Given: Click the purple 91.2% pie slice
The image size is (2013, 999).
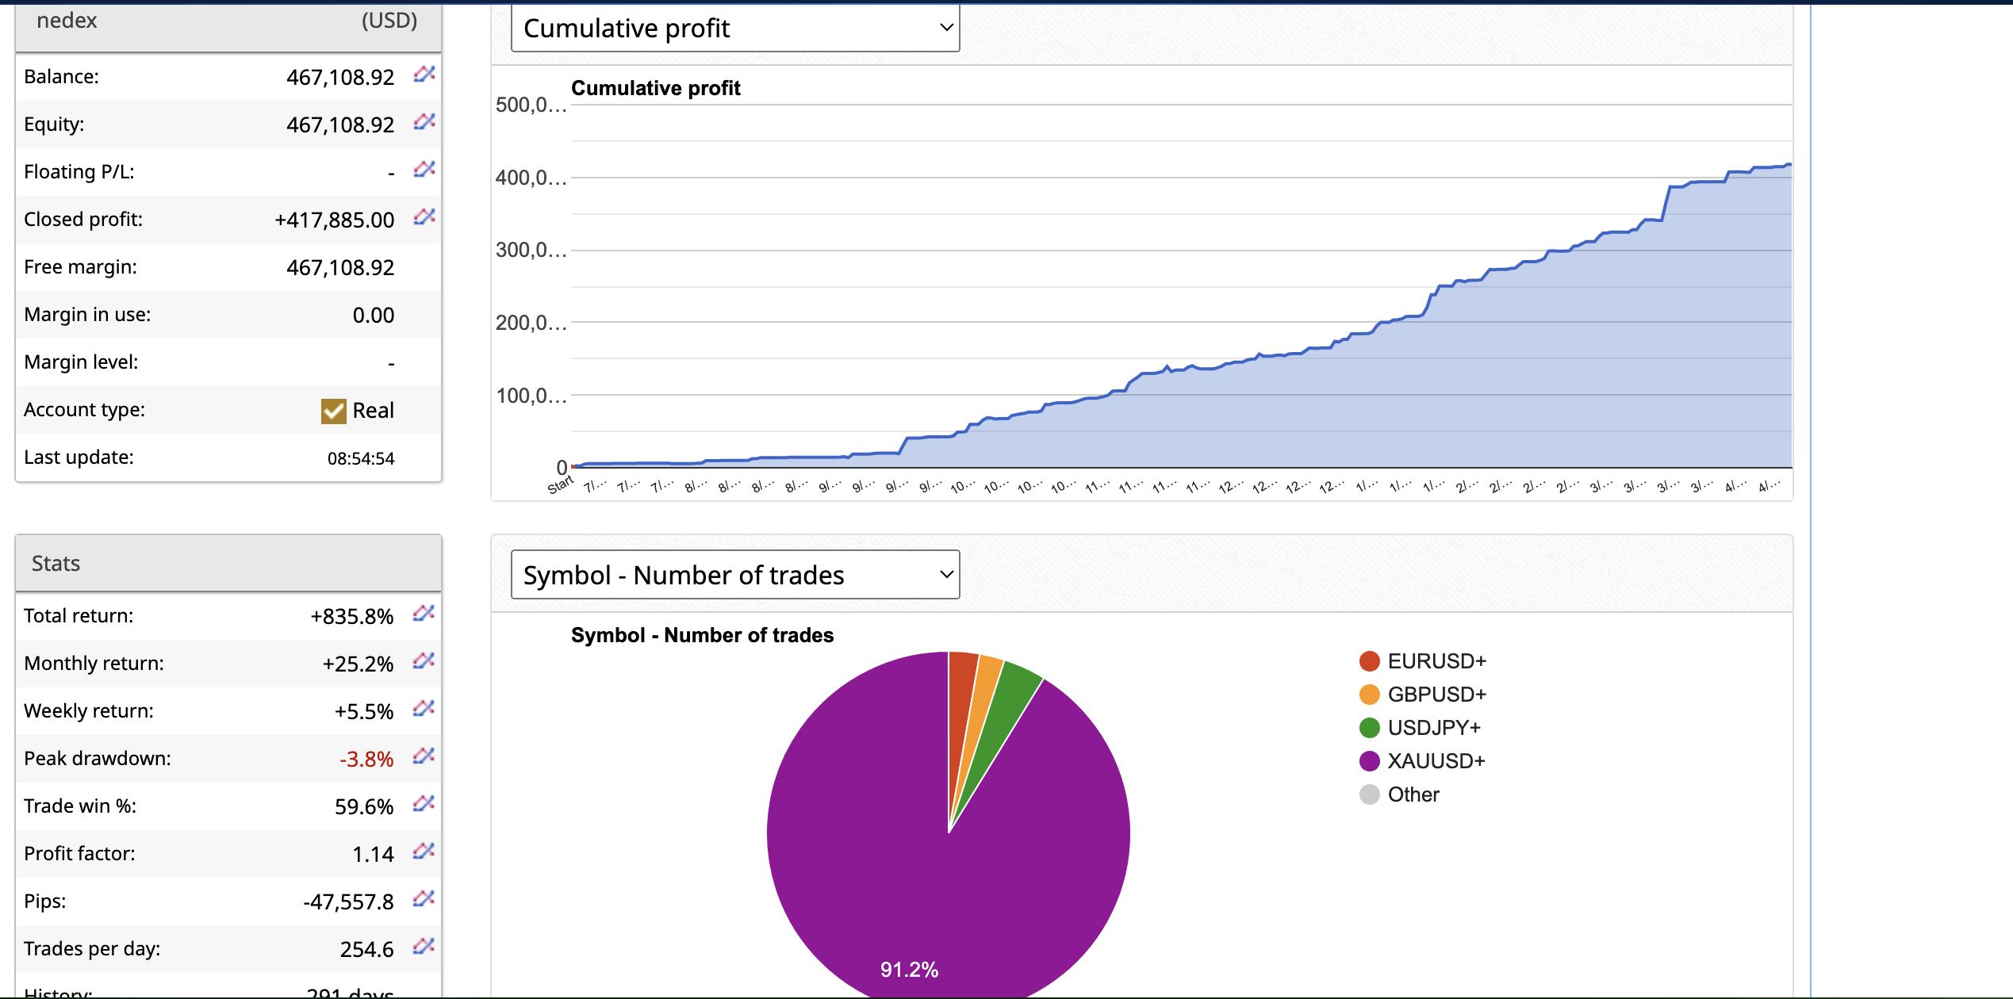Looking at the screenshot, I should [x=872, y=872].
